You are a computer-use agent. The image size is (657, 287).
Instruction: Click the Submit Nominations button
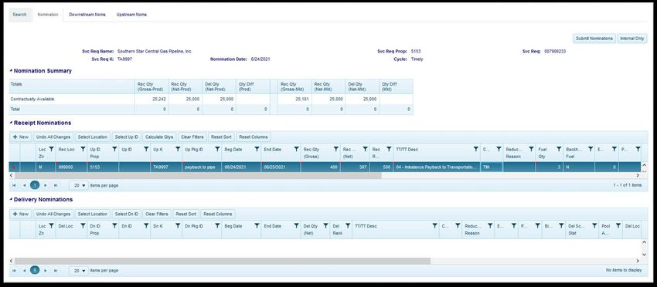(x=594, y=39)
